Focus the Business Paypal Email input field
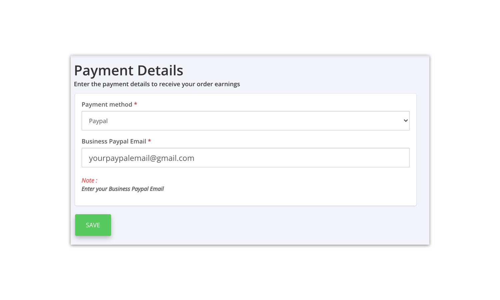 [245, 158]
